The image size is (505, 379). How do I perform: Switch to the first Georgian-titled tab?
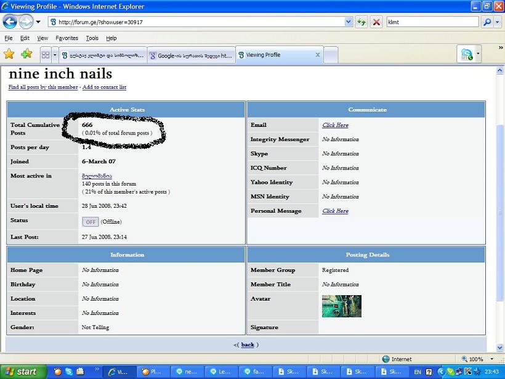point(103,55)
